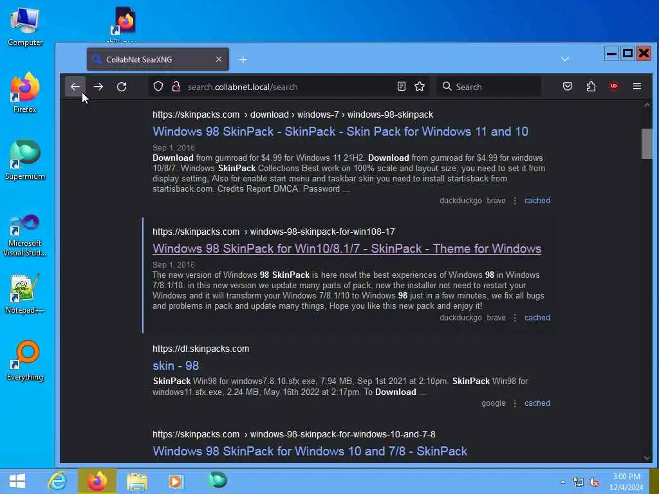Select Microsoft Visual Studio desktop shortcut
The width and height of the screenshot is (659, 494).
pyautogui.click(x=25, y=235)
